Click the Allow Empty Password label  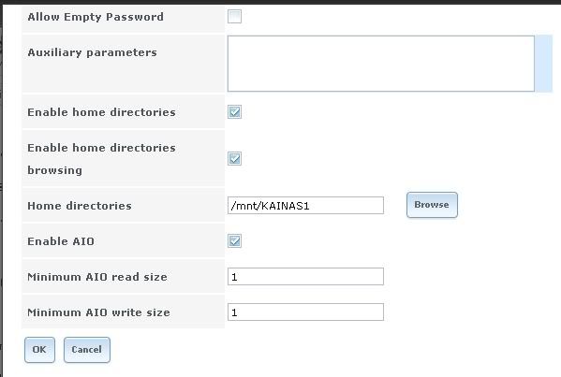pyautogui.click(x=96, y=17)
